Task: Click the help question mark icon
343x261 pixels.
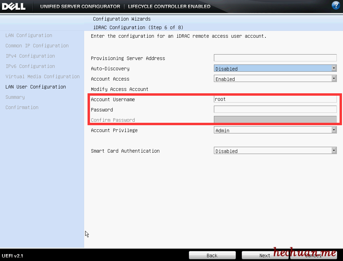Action: [335, 5]
